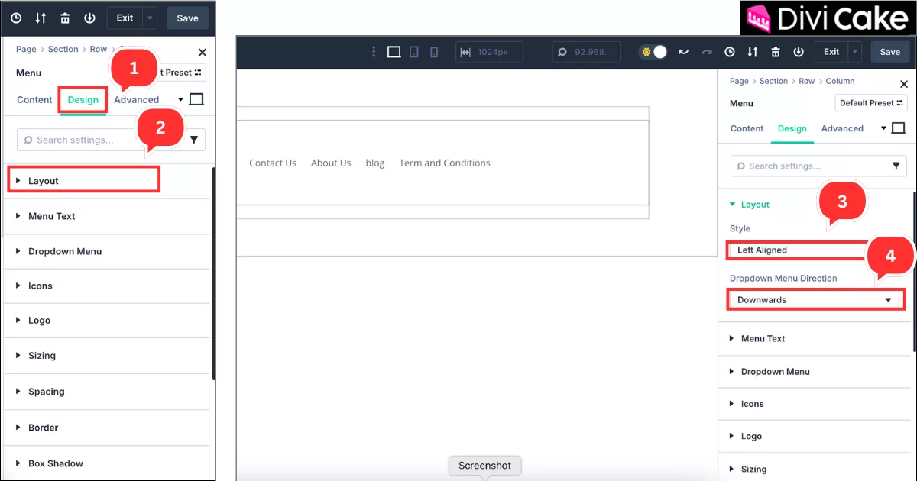Go to Column breadcrumb in right panel
Screen dimensions: 917x481
tap(840, 81)
